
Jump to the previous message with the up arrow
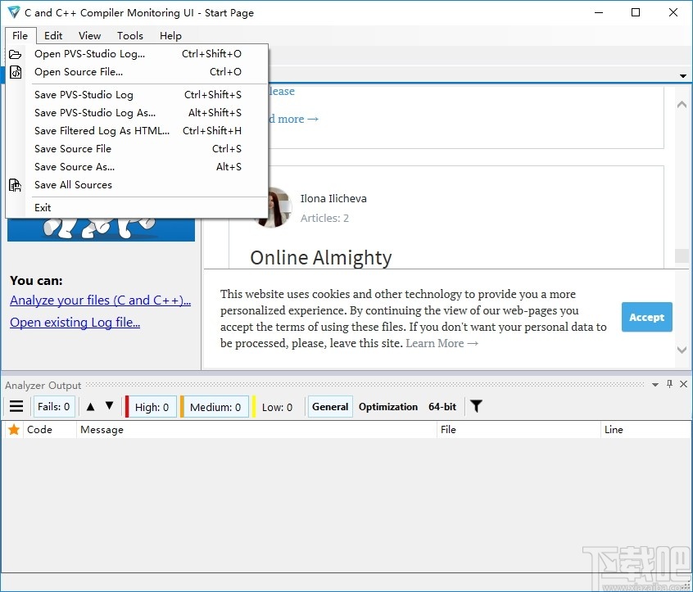coord(91,406)
